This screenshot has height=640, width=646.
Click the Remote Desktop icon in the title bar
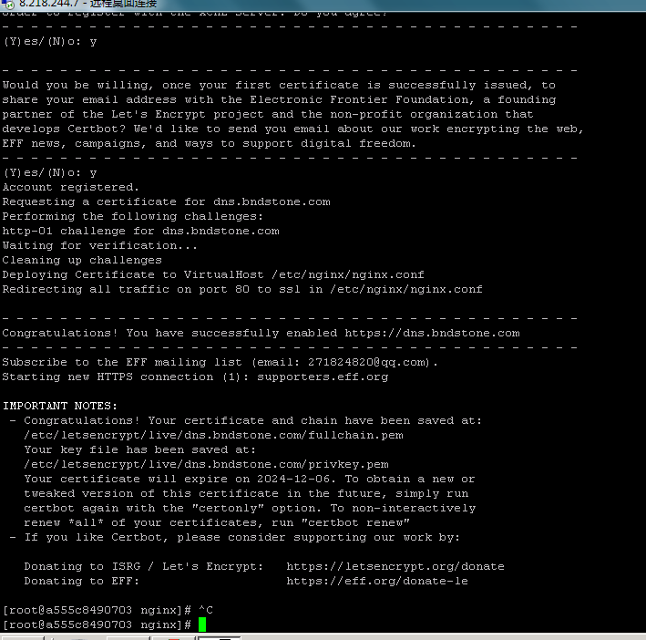7,5
